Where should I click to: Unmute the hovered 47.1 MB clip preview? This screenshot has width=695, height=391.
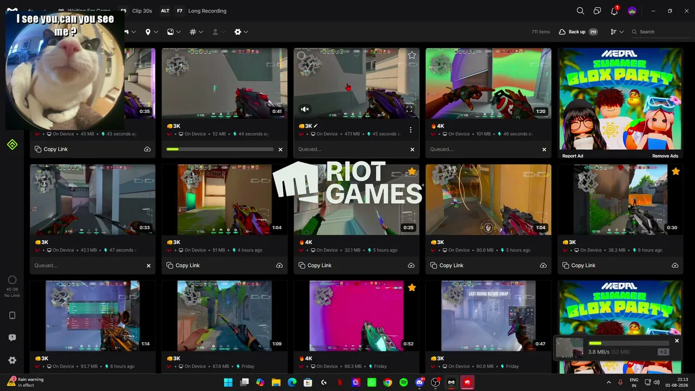tap(305, 109)
